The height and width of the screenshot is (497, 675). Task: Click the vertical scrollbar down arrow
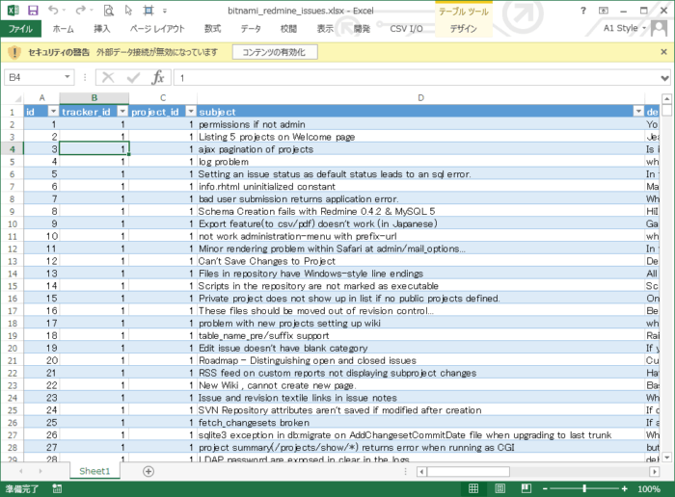coord(666,458)
